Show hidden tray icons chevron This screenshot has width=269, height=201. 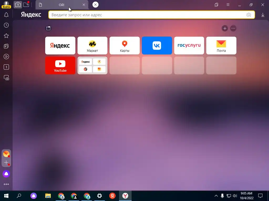coord(216,196)
